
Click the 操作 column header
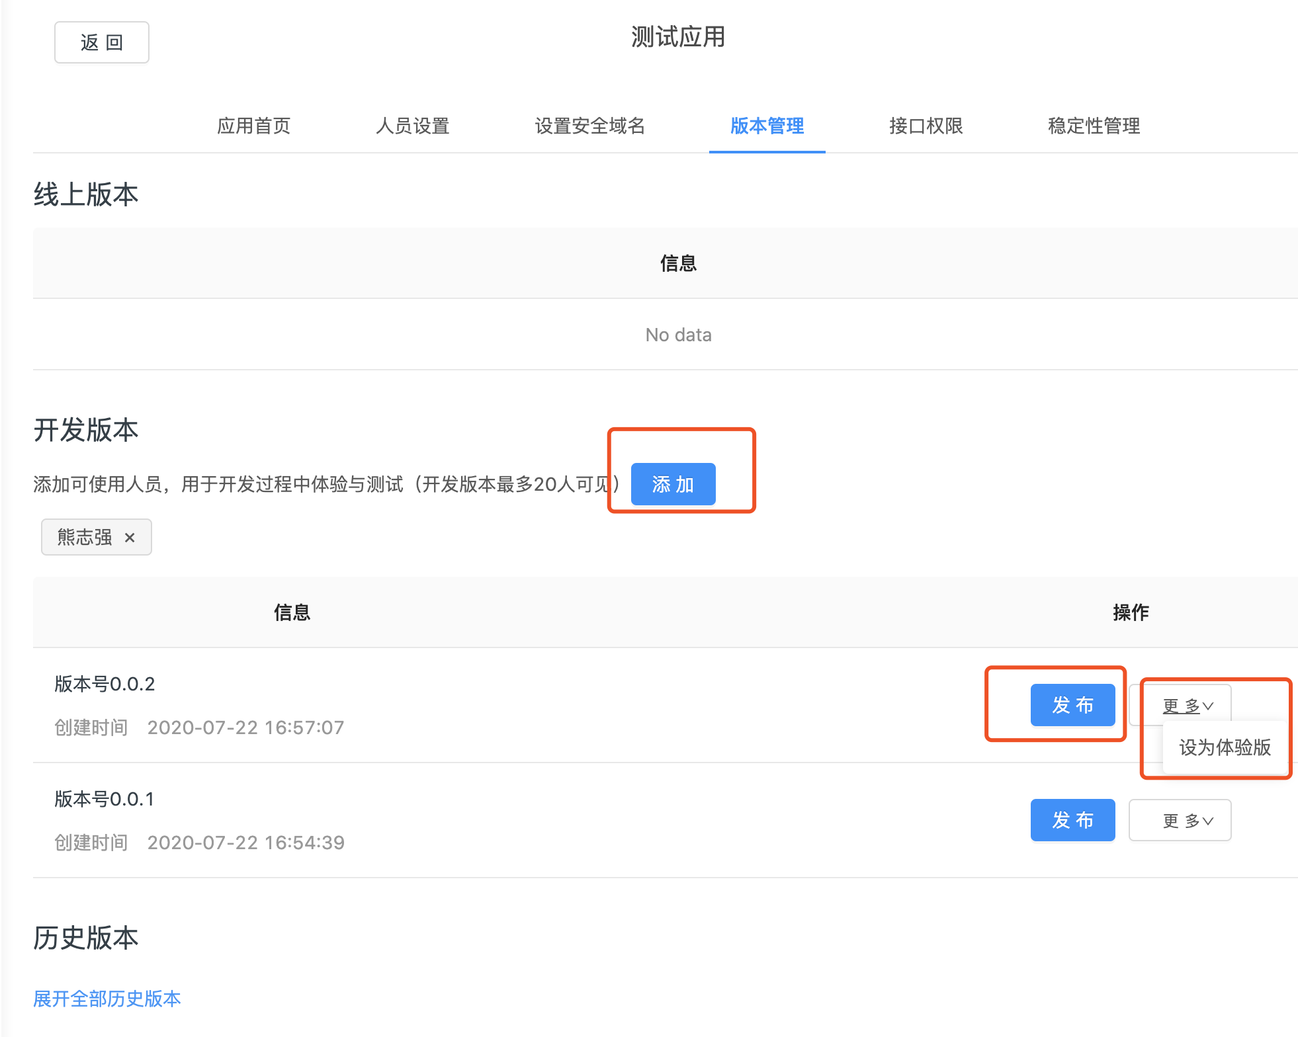point(1131,612)
